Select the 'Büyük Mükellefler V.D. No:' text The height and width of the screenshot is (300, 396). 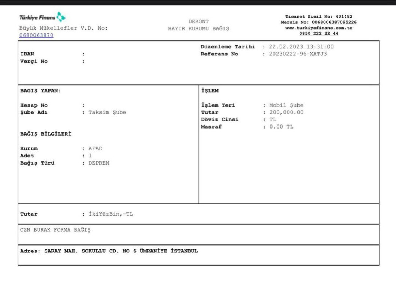click(x=63, y=28)
